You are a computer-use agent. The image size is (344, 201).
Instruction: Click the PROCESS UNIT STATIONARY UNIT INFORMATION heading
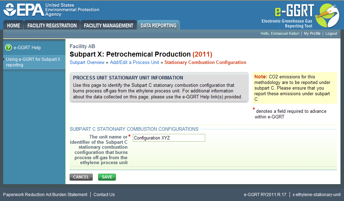(x=128, y=78)
